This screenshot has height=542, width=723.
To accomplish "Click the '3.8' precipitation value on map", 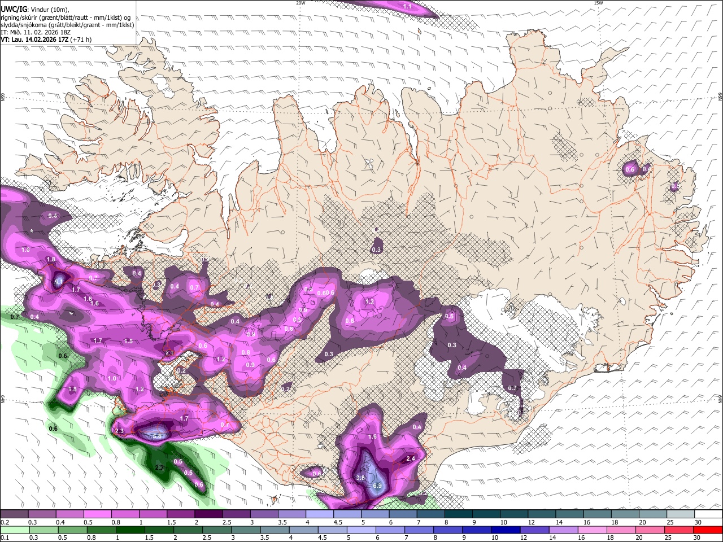I will pyautogui.click(x=361, y=478).
